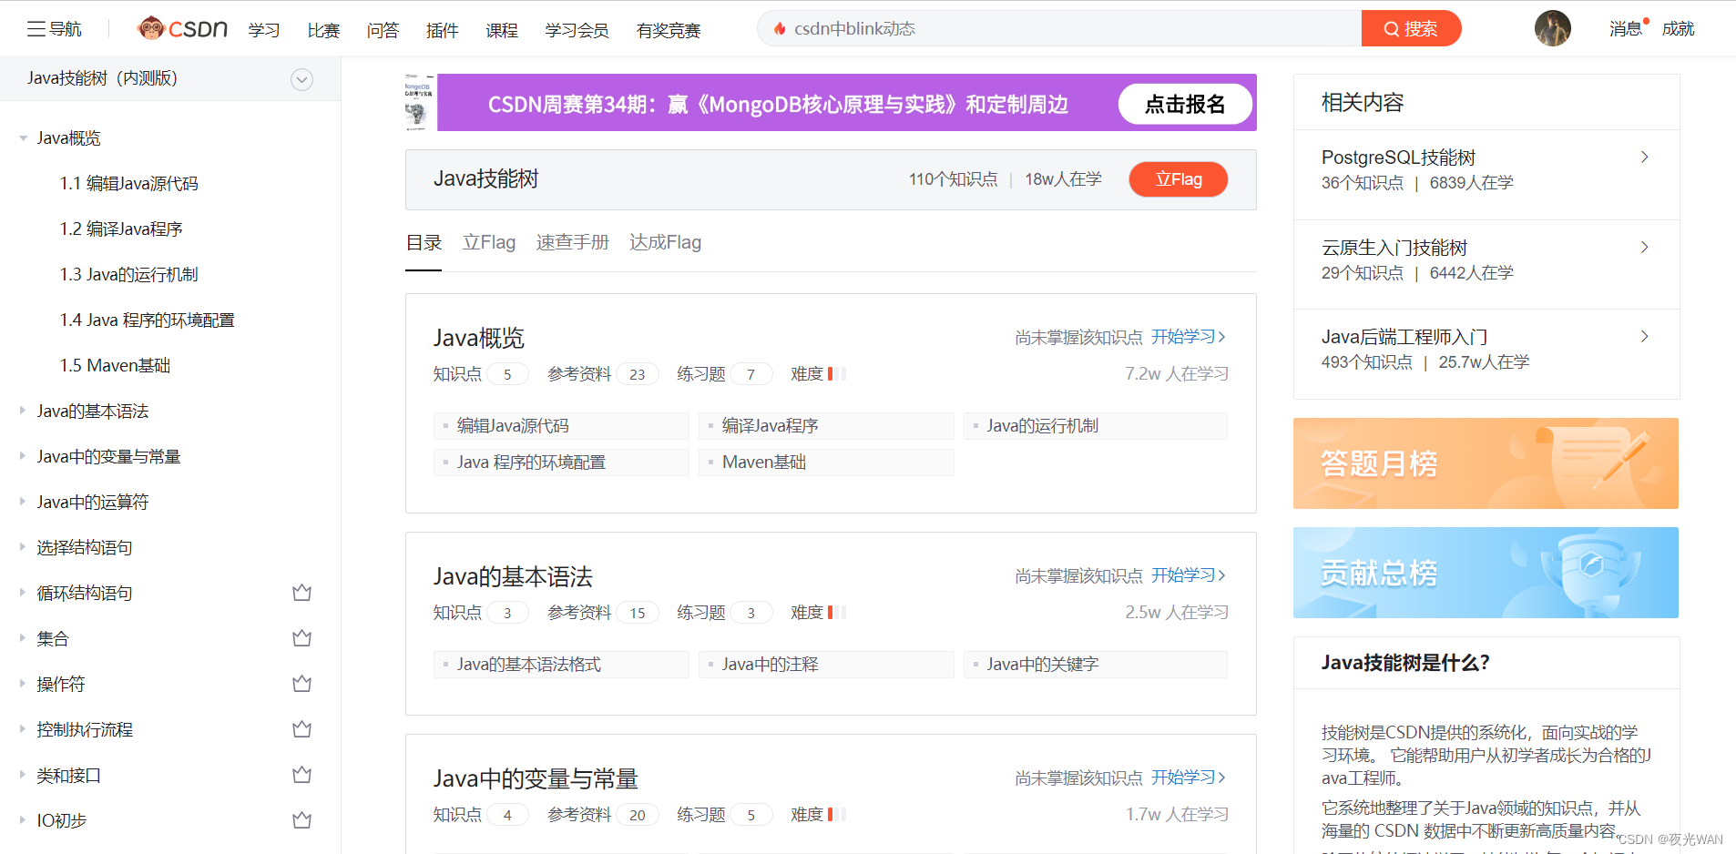Click crown icon beside 集合
The width and height of the screenshot is (1736, 854).
pyautogui.click(x=302, y=638)
